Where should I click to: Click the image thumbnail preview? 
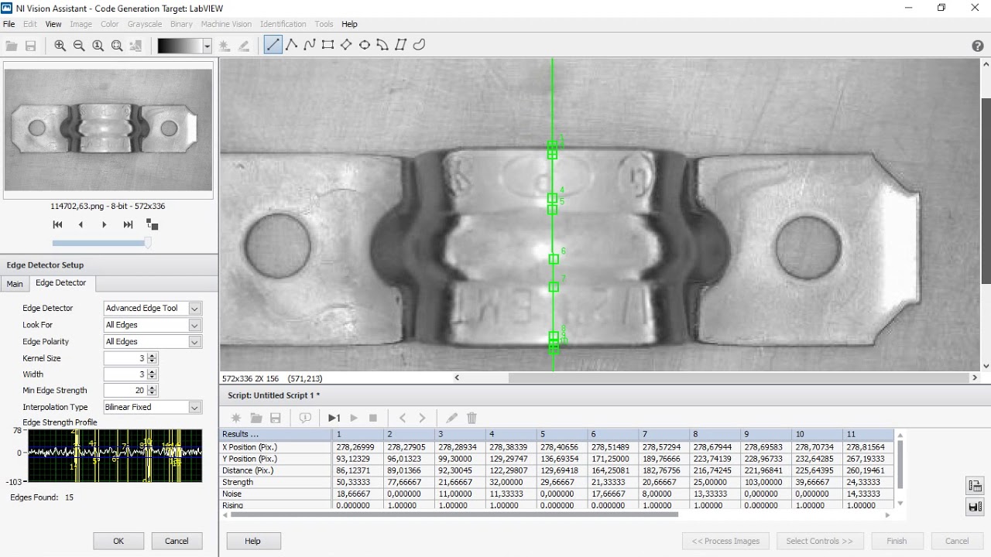108,129
